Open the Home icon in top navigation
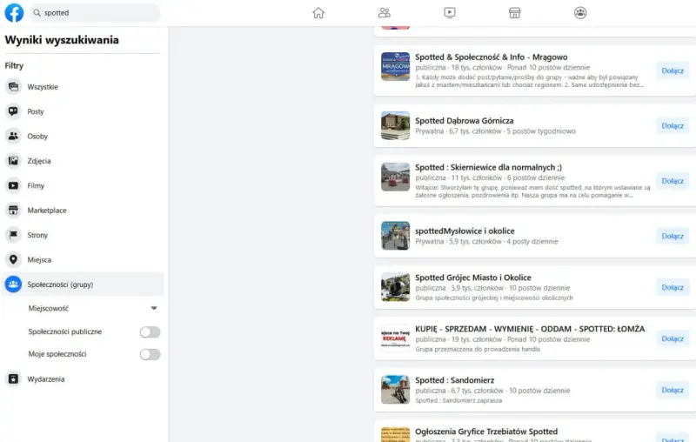This screenshot has width=696, height=442. 318,13
